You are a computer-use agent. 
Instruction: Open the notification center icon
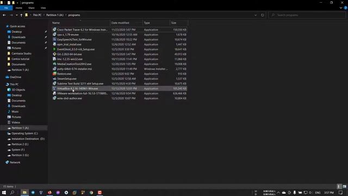click(x=341, y=192)
